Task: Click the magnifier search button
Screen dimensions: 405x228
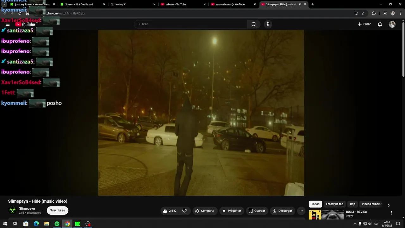Action: coord(254,24)
